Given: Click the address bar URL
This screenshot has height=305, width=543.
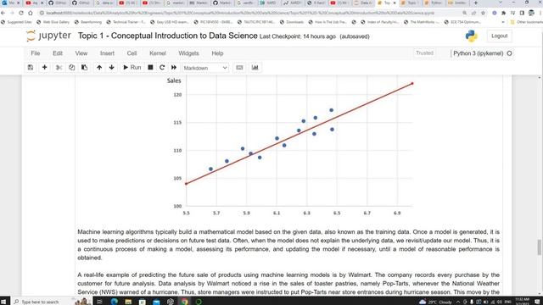Looking at the screenshot, I should point(239,13).
